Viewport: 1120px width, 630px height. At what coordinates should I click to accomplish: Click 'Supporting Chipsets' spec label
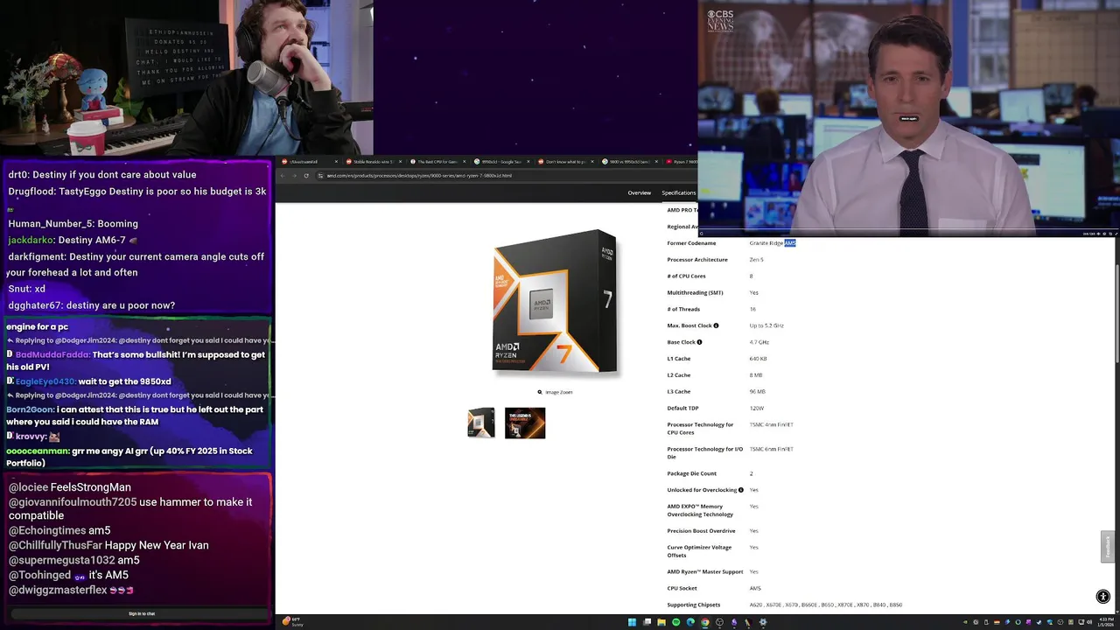tap(693, 605)
